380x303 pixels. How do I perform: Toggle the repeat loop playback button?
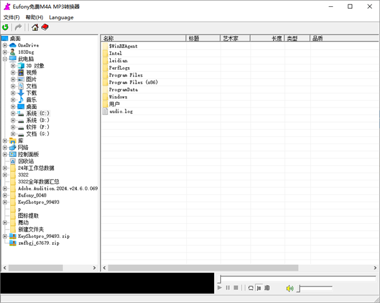(251, 288)
